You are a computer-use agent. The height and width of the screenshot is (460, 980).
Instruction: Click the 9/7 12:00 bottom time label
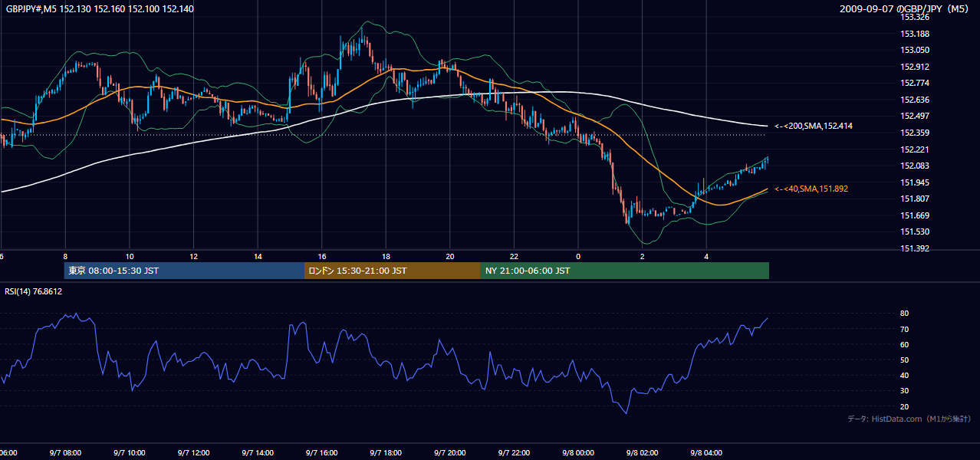(193, 453)
